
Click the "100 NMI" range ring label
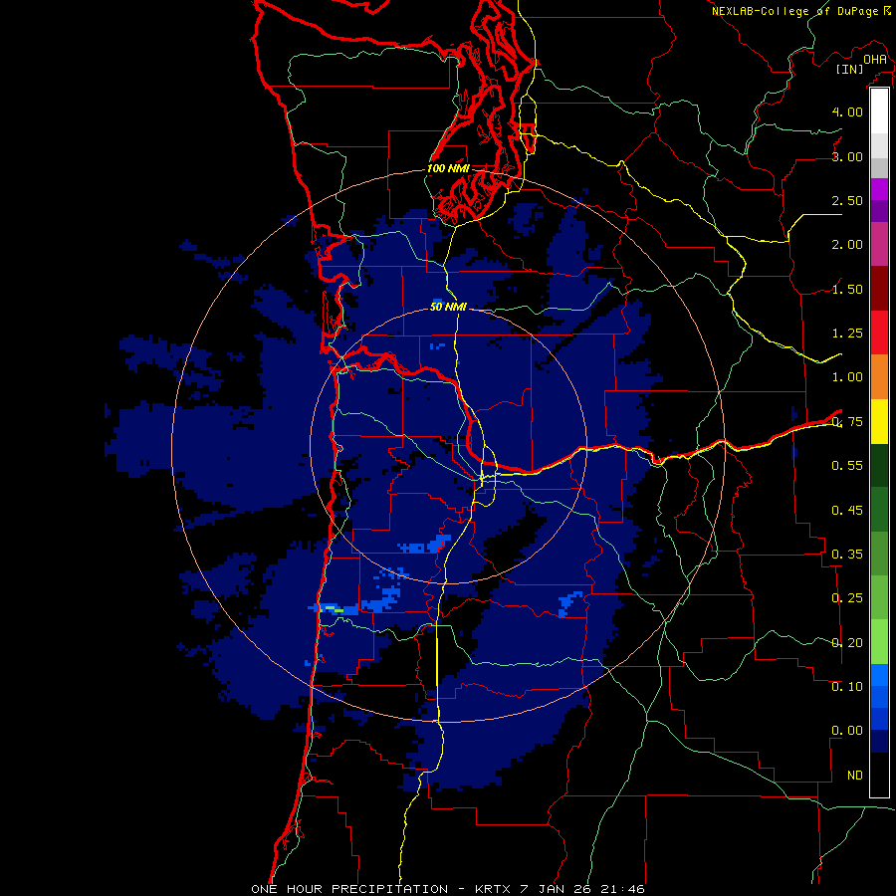coord(448,168)
